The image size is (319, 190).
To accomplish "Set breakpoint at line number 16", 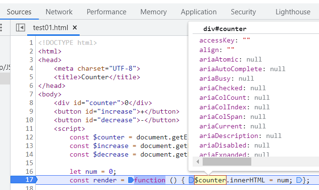I will [x=29, y=171].
